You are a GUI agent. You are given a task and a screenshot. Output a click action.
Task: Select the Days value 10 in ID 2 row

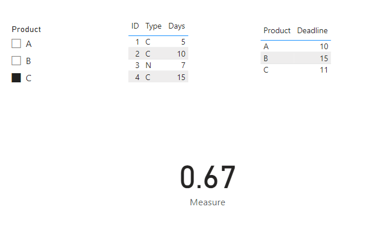(x=181, y=54)
